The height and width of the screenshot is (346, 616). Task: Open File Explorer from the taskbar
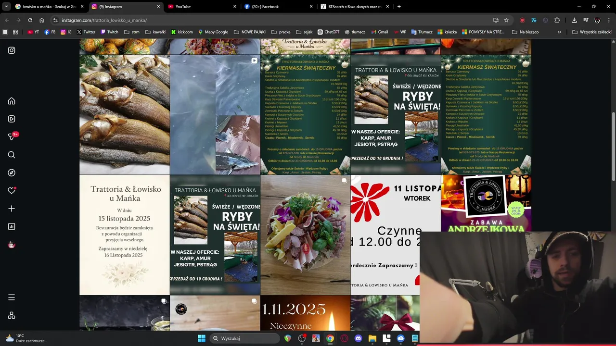(372, 338)
